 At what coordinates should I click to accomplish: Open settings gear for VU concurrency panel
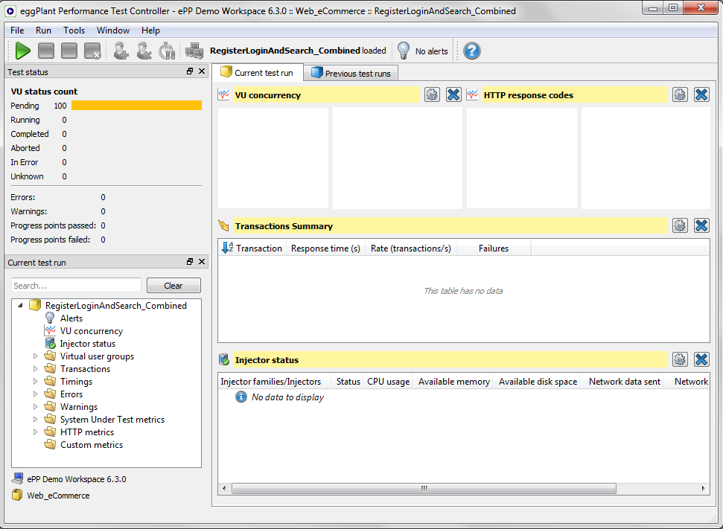tap(432, 94)
